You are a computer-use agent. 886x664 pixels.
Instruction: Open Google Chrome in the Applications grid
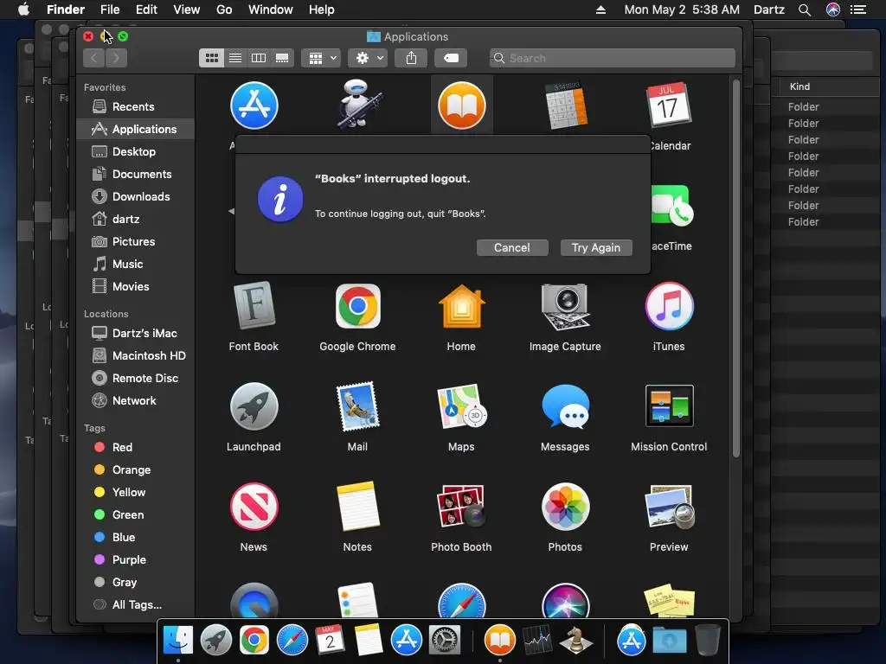point(357,307)
